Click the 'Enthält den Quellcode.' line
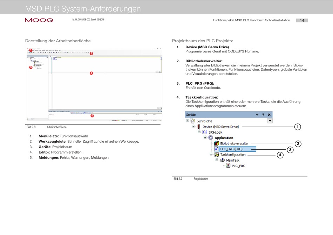Viewport: 333px width, 235px height. click(203, 88)
